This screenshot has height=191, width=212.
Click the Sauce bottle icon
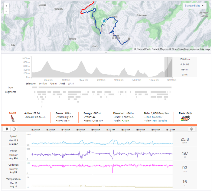(12, 119)
